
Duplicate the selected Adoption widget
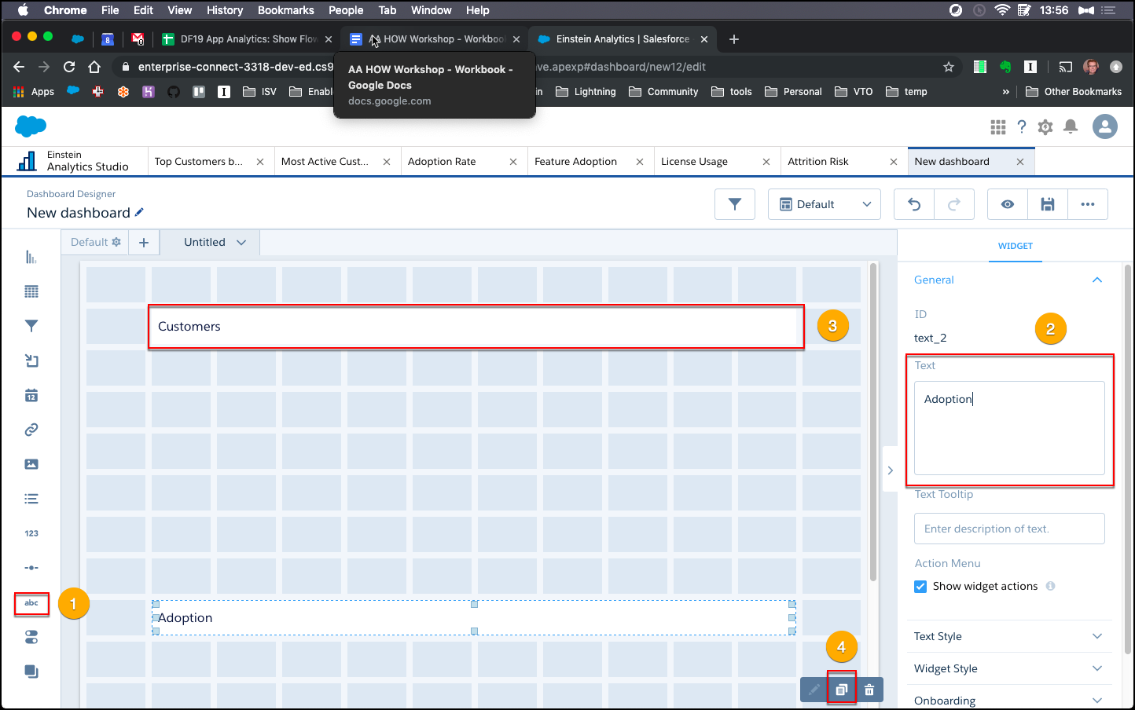tap(841, 690)
